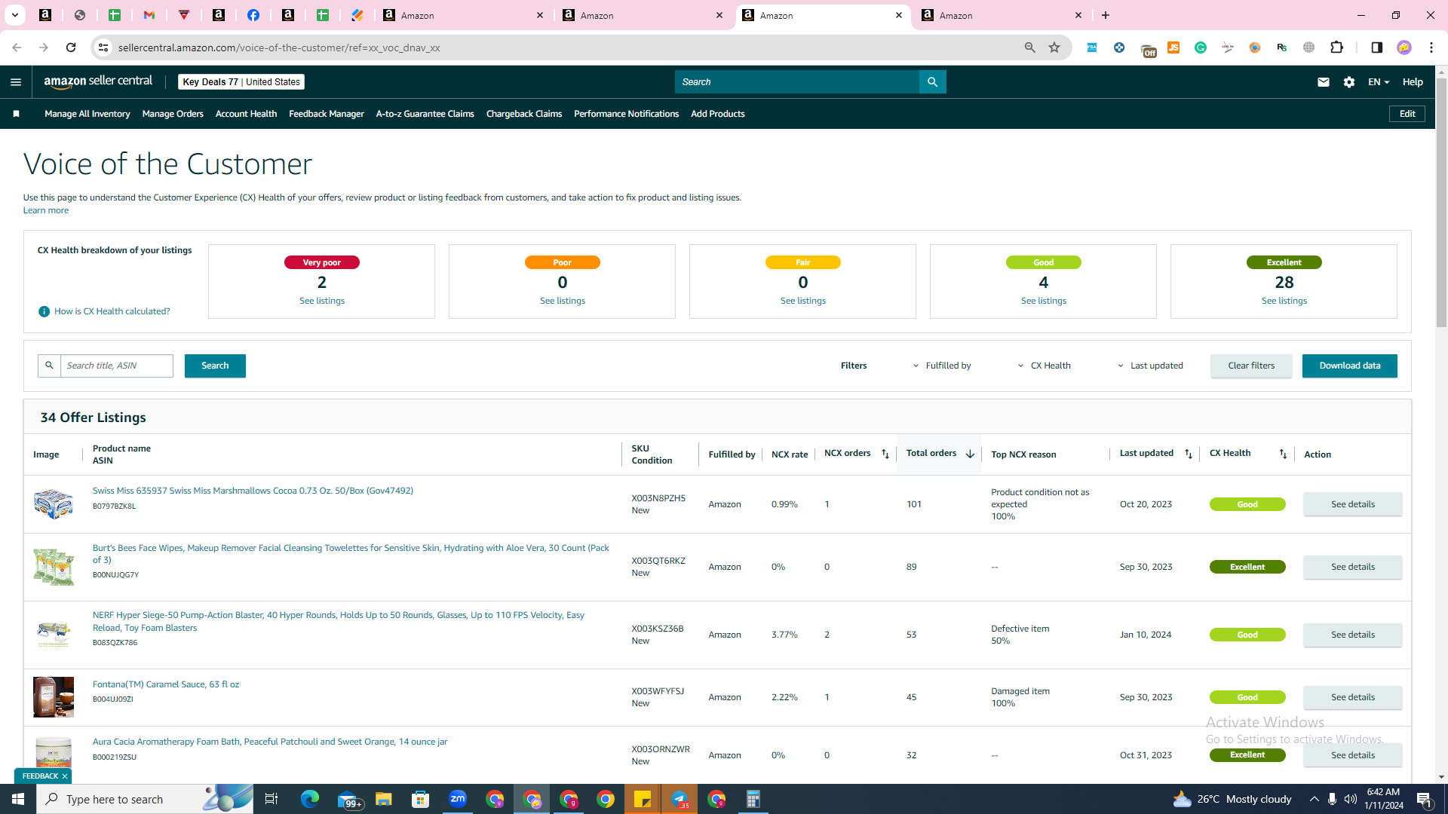Open Manage Orders menu item
Screen dimensions: 1448x814
coord(173,114)
